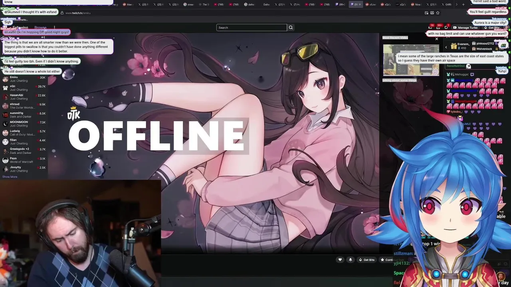Click the heart follow icon below video
Viewport: 511px width, 287px height.
[340, 260]
